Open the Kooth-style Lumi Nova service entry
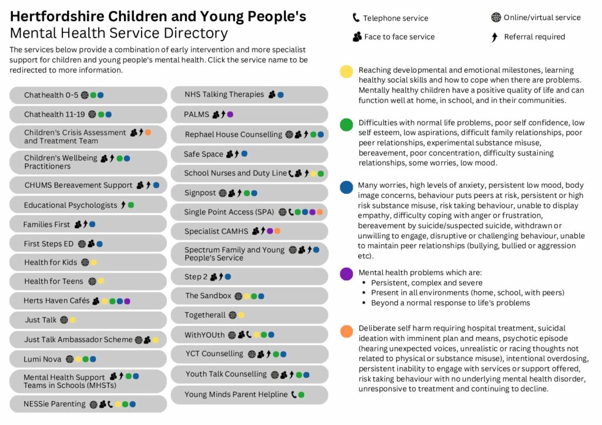This screenshot has height=425, width=602. coord(42,359)
